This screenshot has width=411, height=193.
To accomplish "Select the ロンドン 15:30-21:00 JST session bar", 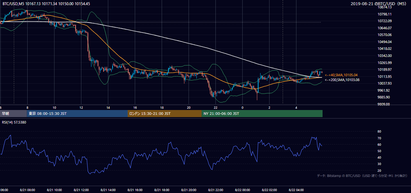I will tap(165, 114).
